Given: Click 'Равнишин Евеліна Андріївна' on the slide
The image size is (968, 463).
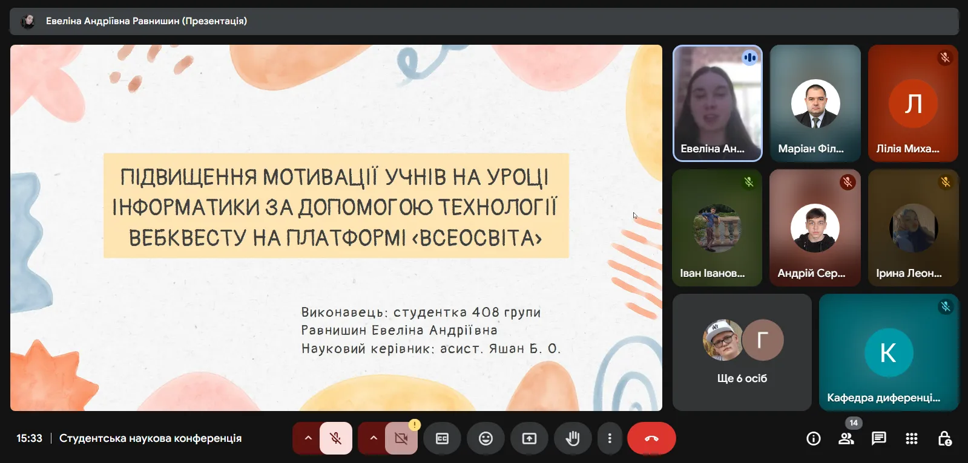Looking at the screenshot, I should (400, 331).
